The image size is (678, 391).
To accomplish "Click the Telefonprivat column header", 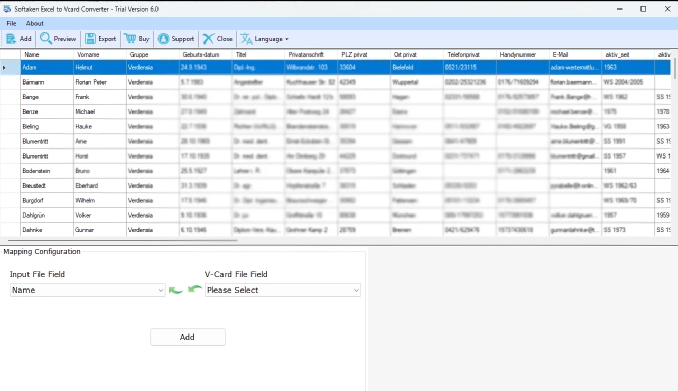I will pyautogui.click(x=470, y=54).
